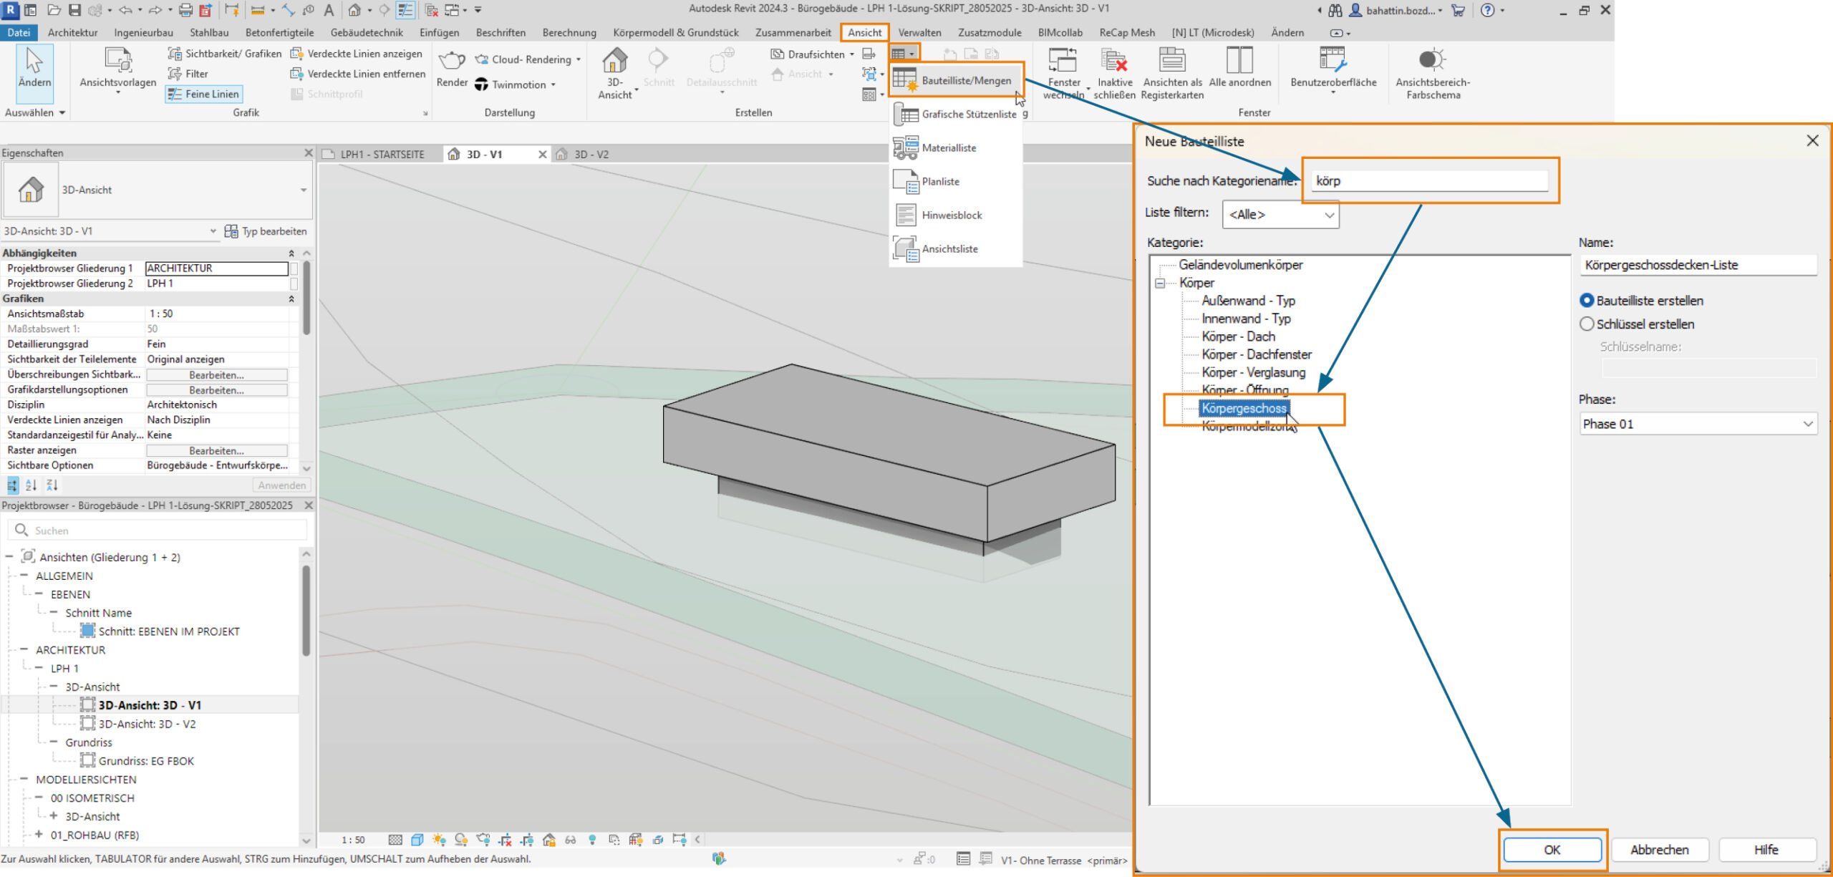Viewport: 1833px width, 877px height.
Task: Click Print icon in quick access toolbar
Action: click(185, 10)
